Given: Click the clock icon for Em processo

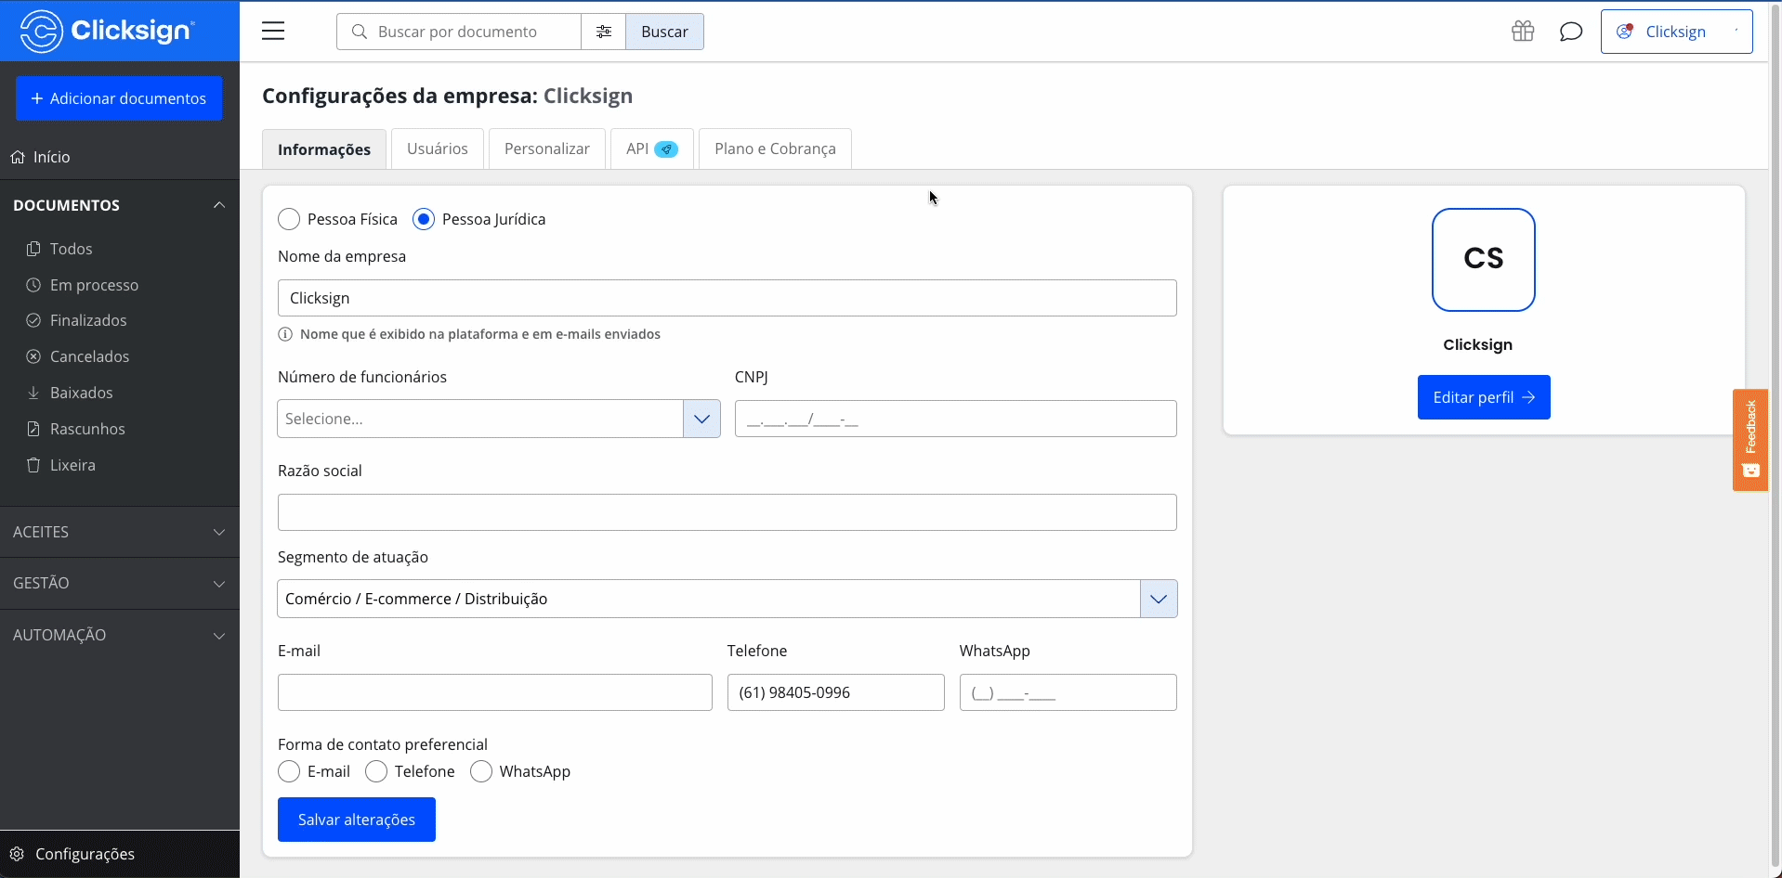Looking at the screenshot, I should (33, 285).
